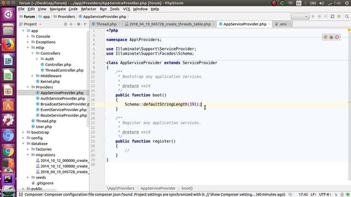Expand the Middleware folder
The width and height of the screenshot is (351, 197).
[x=33, y=76]
